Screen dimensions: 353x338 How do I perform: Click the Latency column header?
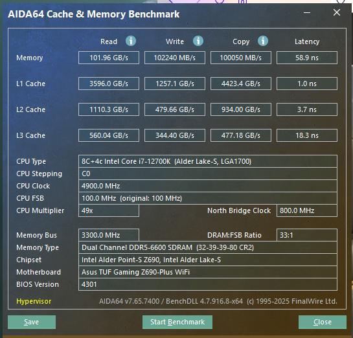[307, 41]
